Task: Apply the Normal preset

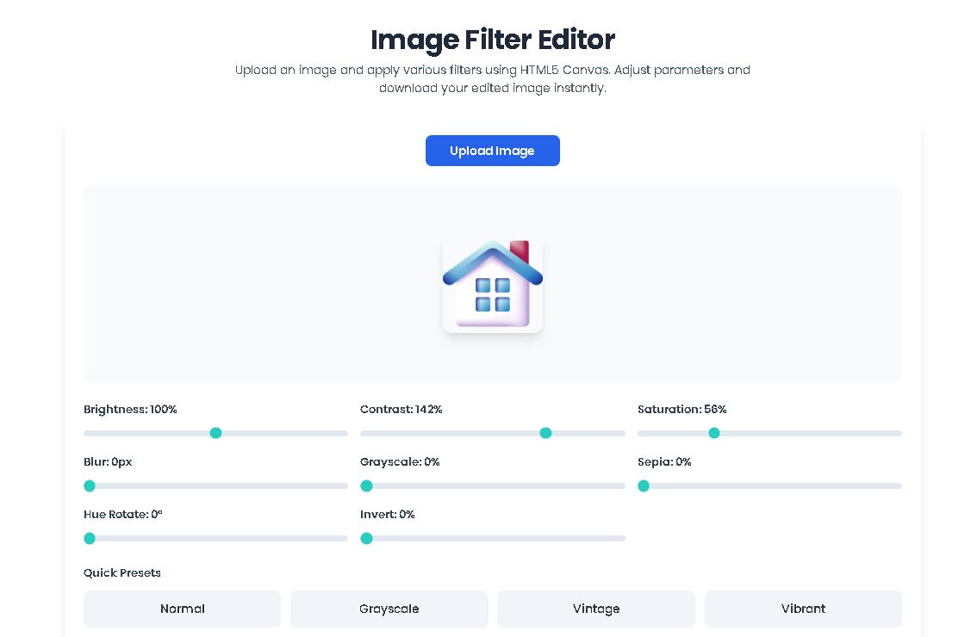Action: [182, 609]
